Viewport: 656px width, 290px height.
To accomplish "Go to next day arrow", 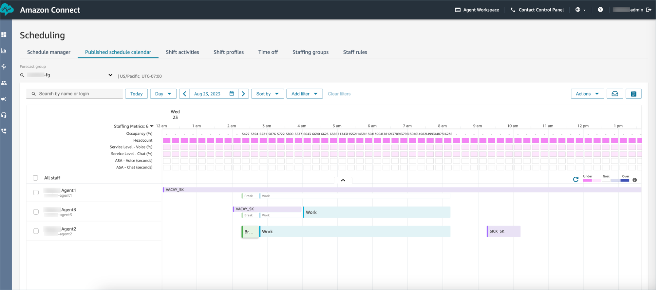I will click(x=243, y=94).
